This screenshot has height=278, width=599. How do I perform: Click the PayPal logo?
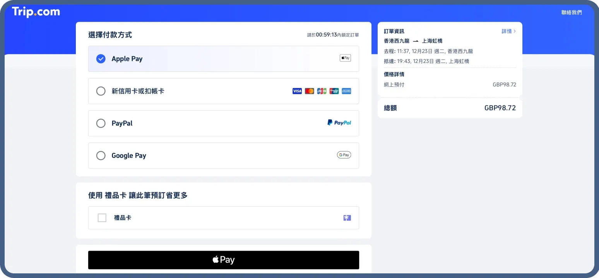click(339, 123)
